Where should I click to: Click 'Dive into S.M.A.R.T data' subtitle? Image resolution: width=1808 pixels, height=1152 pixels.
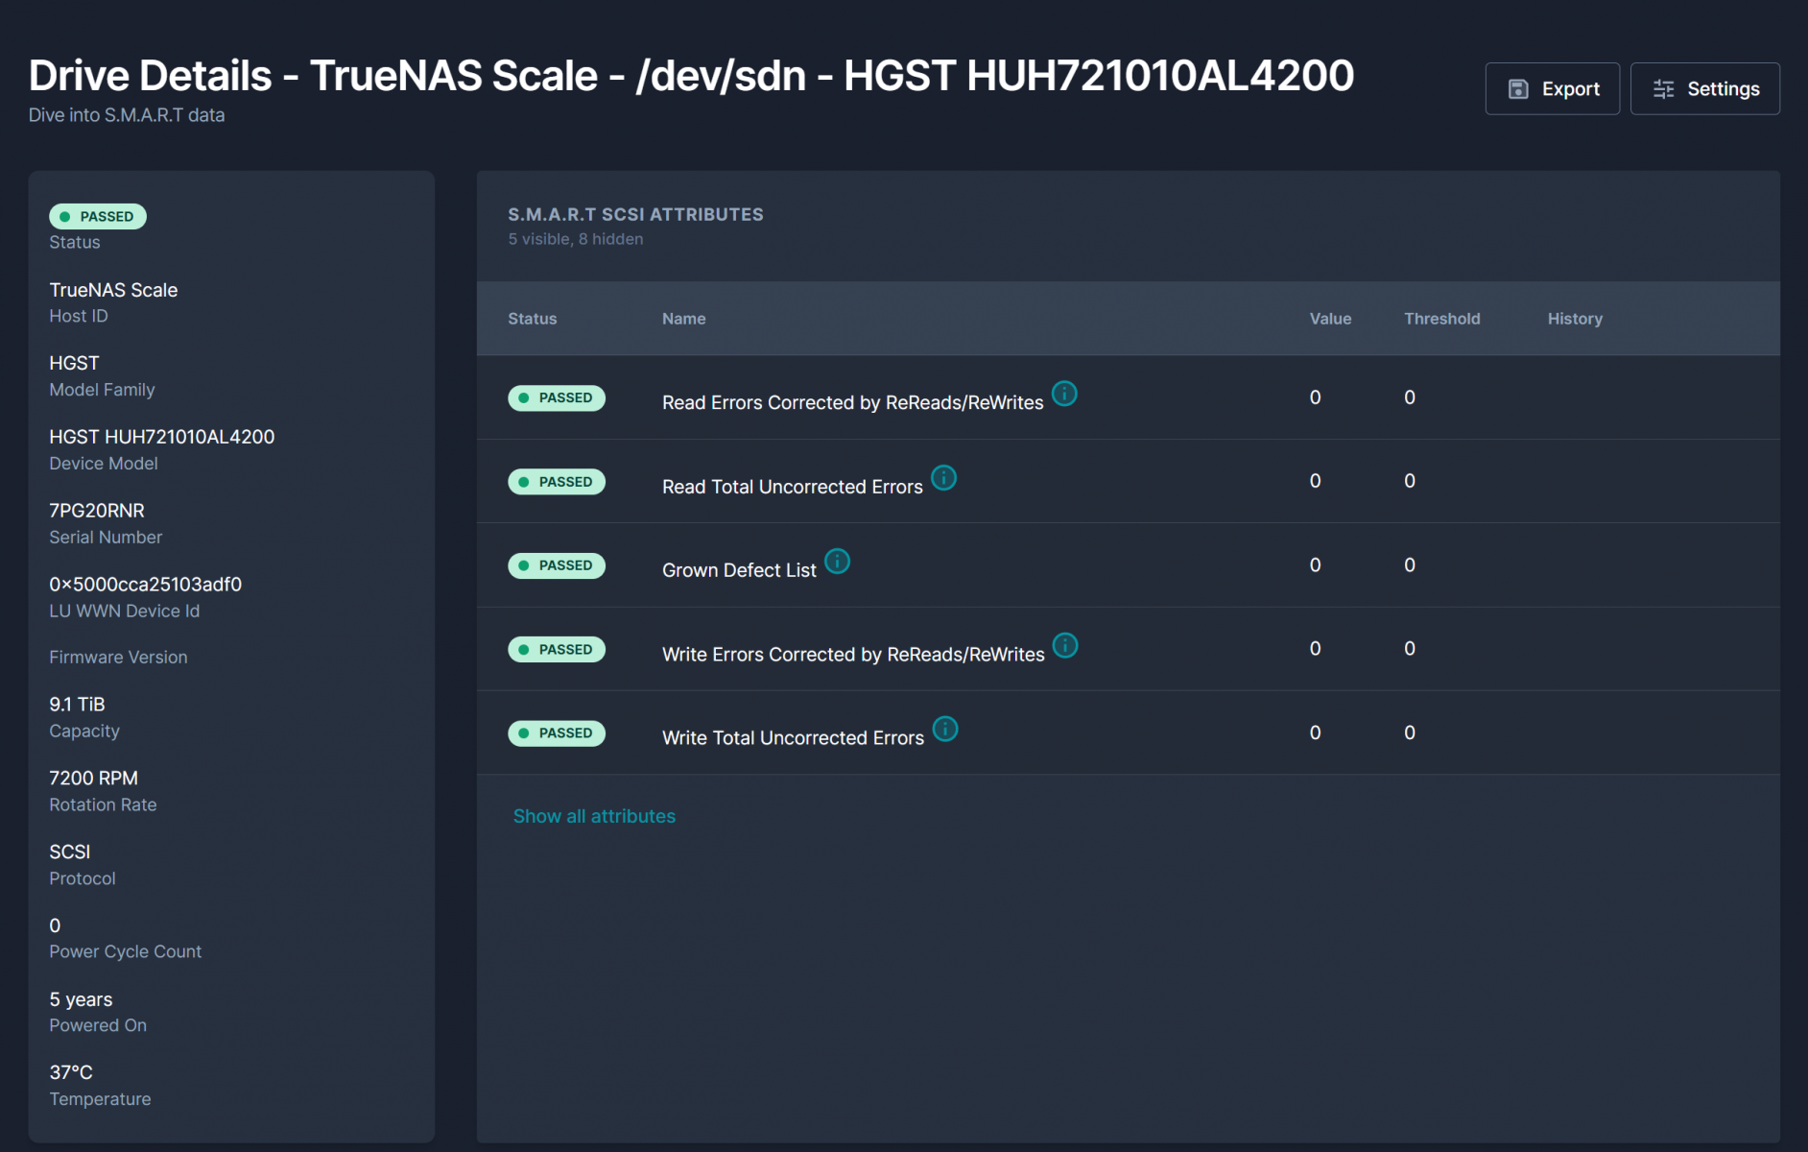tap(127, 115)
